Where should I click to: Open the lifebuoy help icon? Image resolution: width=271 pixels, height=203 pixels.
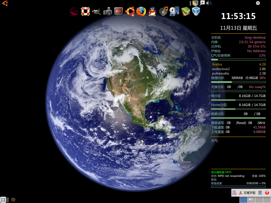click(85, 11)
